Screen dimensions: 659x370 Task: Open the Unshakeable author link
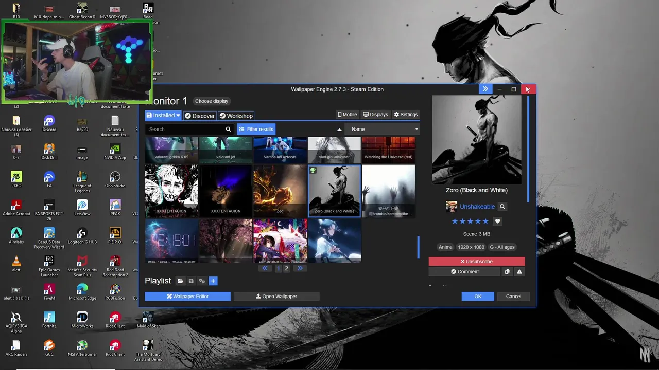point(477,207)
